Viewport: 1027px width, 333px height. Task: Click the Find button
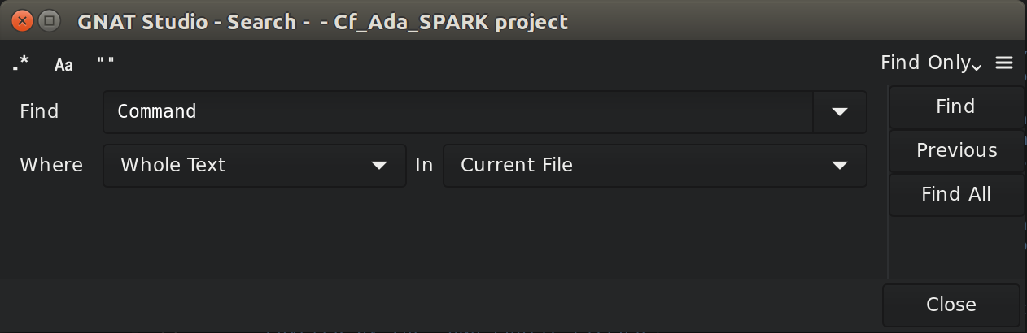click(x=956, y=107)
